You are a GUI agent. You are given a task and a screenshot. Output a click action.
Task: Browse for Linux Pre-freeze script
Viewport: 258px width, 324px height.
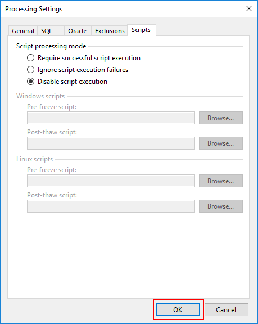click(221, 181)
